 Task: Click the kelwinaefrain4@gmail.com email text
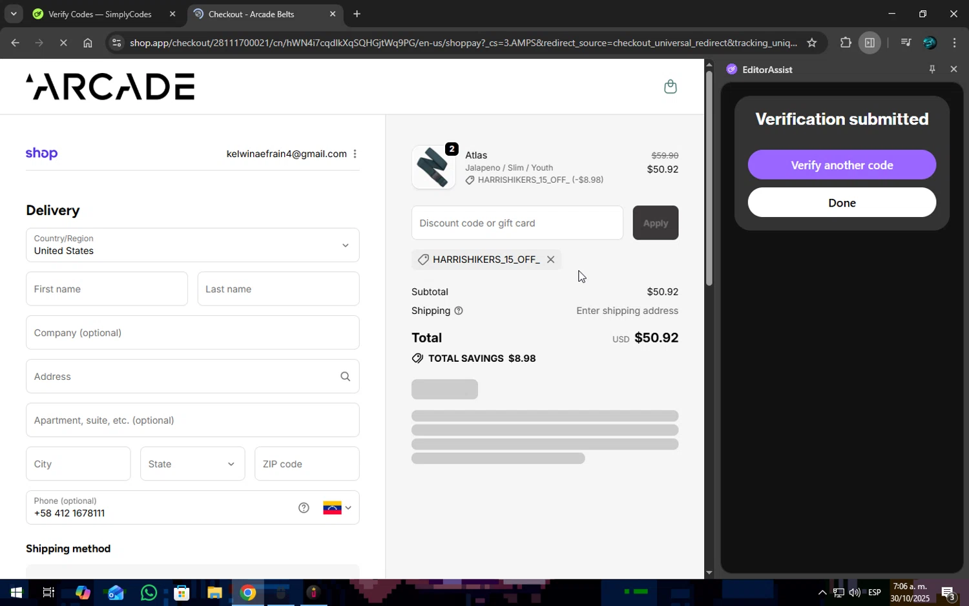coord(286,154)
